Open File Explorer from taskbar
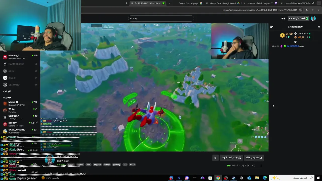Viewport: 322px width, 181px height. pyautogui.click(x=257, y=178)
